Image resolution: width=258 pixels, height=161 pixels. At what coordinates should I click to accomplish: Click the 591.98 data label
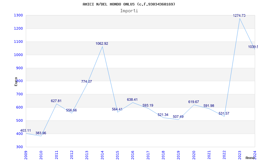click(209, 106)
